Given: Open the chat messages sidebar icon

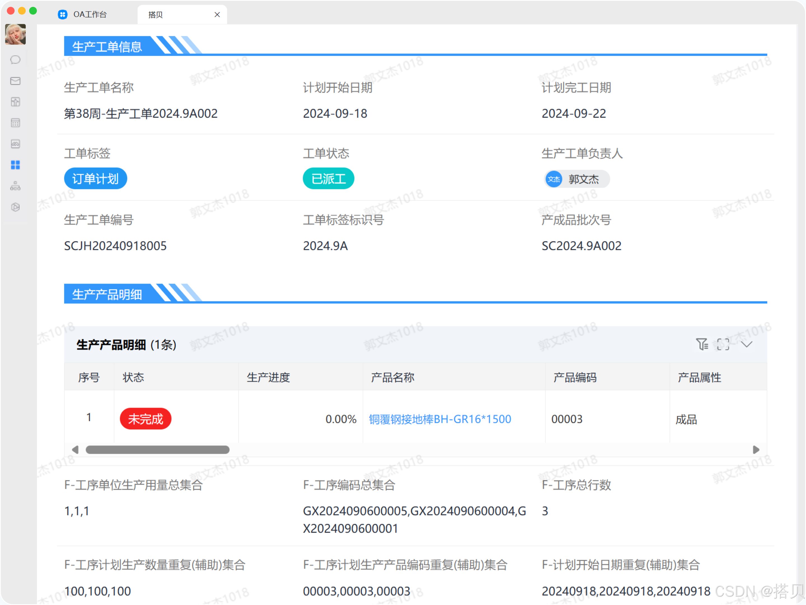Looking at the screenshot, I should point(15,59).
